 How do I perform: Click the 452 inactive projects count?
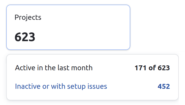(164, 86)
